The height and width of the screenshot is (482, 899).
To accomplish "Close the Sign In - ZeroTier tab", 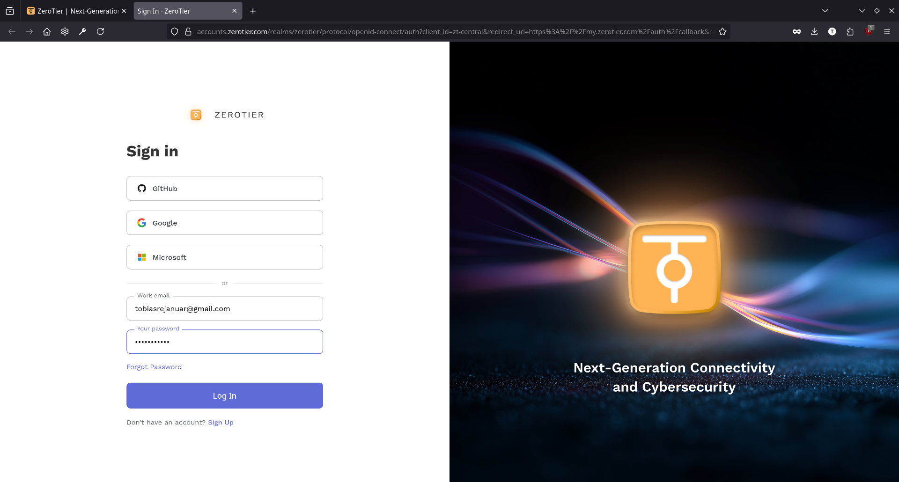I will click(235, 11).
